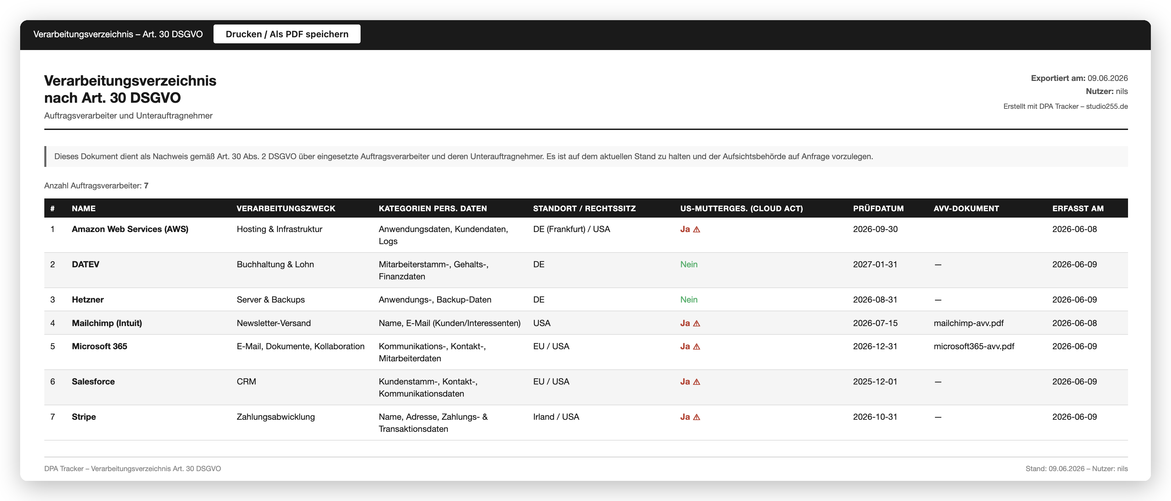
Task: Click Server & Backups purpose cell
Action: 271,300
